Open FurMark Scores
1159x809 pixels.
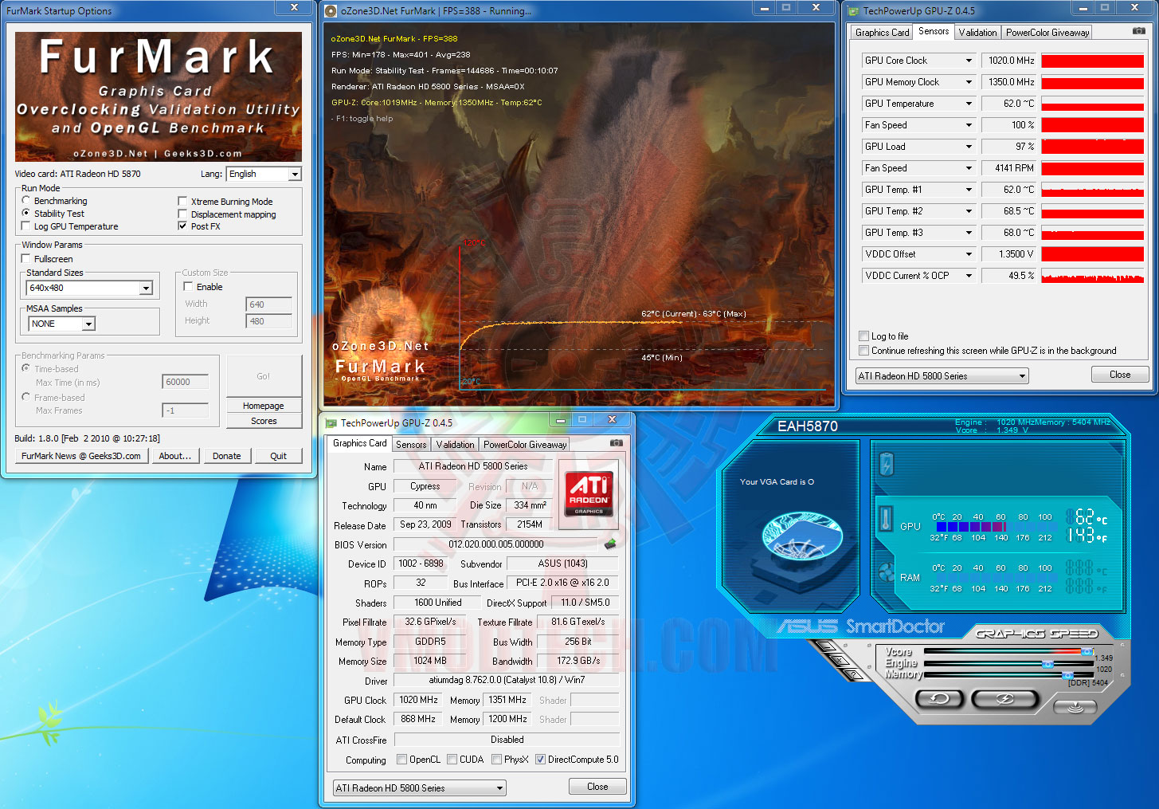coord(264,421)
